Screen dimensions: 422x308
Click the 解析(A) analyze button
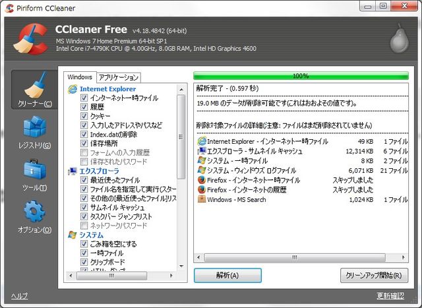click(x=227, y=276)
